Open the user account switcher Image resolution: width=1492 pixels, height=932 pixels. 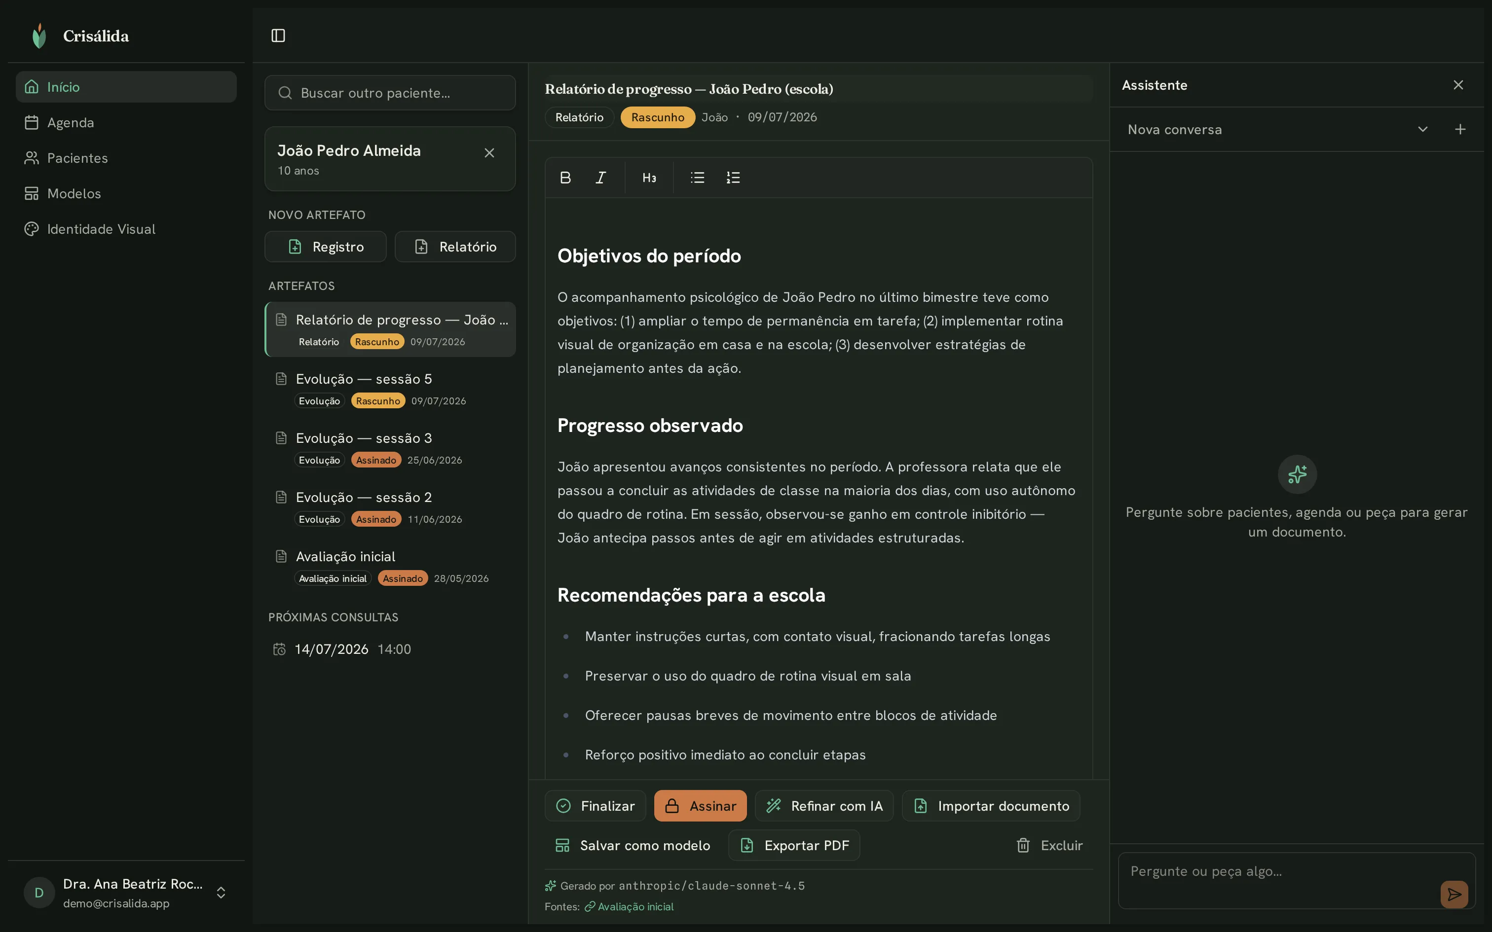click(221, 893)
